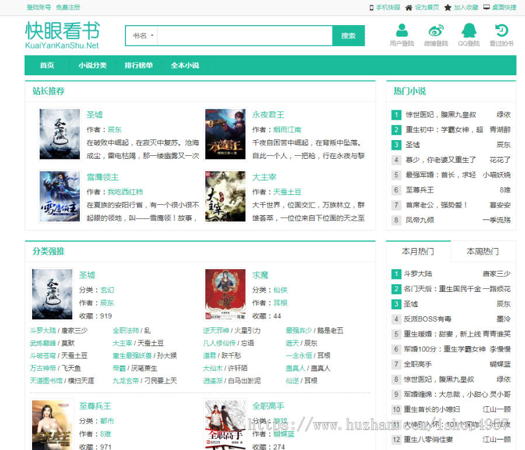Click the 登陆账号 link
This screenshot has width=525, height=450.
[39, 8]
